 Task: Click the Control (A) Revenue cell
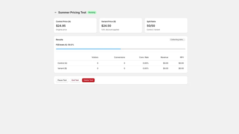166,63
